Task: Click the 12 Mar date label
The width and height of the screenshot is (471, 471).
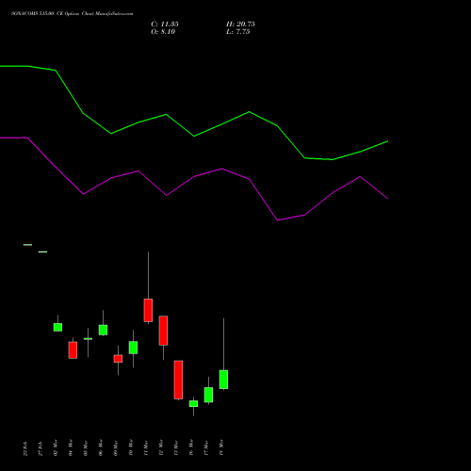Action: point(161,447)
